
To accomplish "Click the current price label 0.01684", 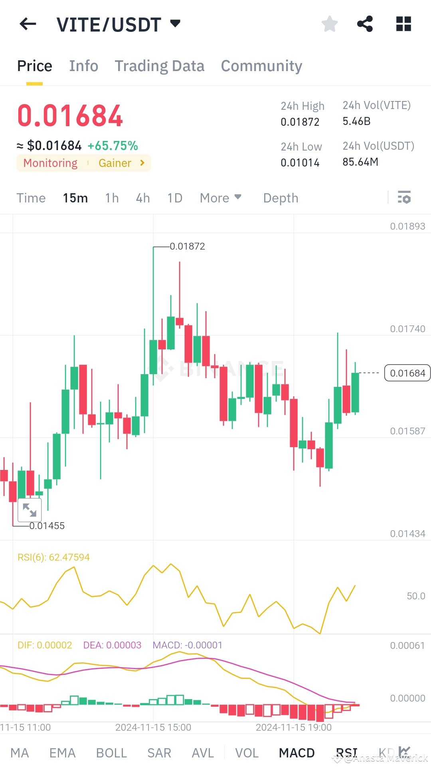I will (x=407, y=373).
